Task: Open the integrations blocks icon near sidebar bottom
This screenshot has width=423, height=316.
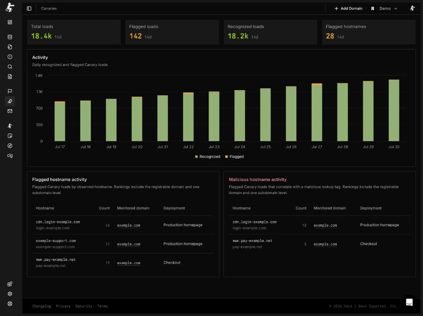Action: [10, 284]
